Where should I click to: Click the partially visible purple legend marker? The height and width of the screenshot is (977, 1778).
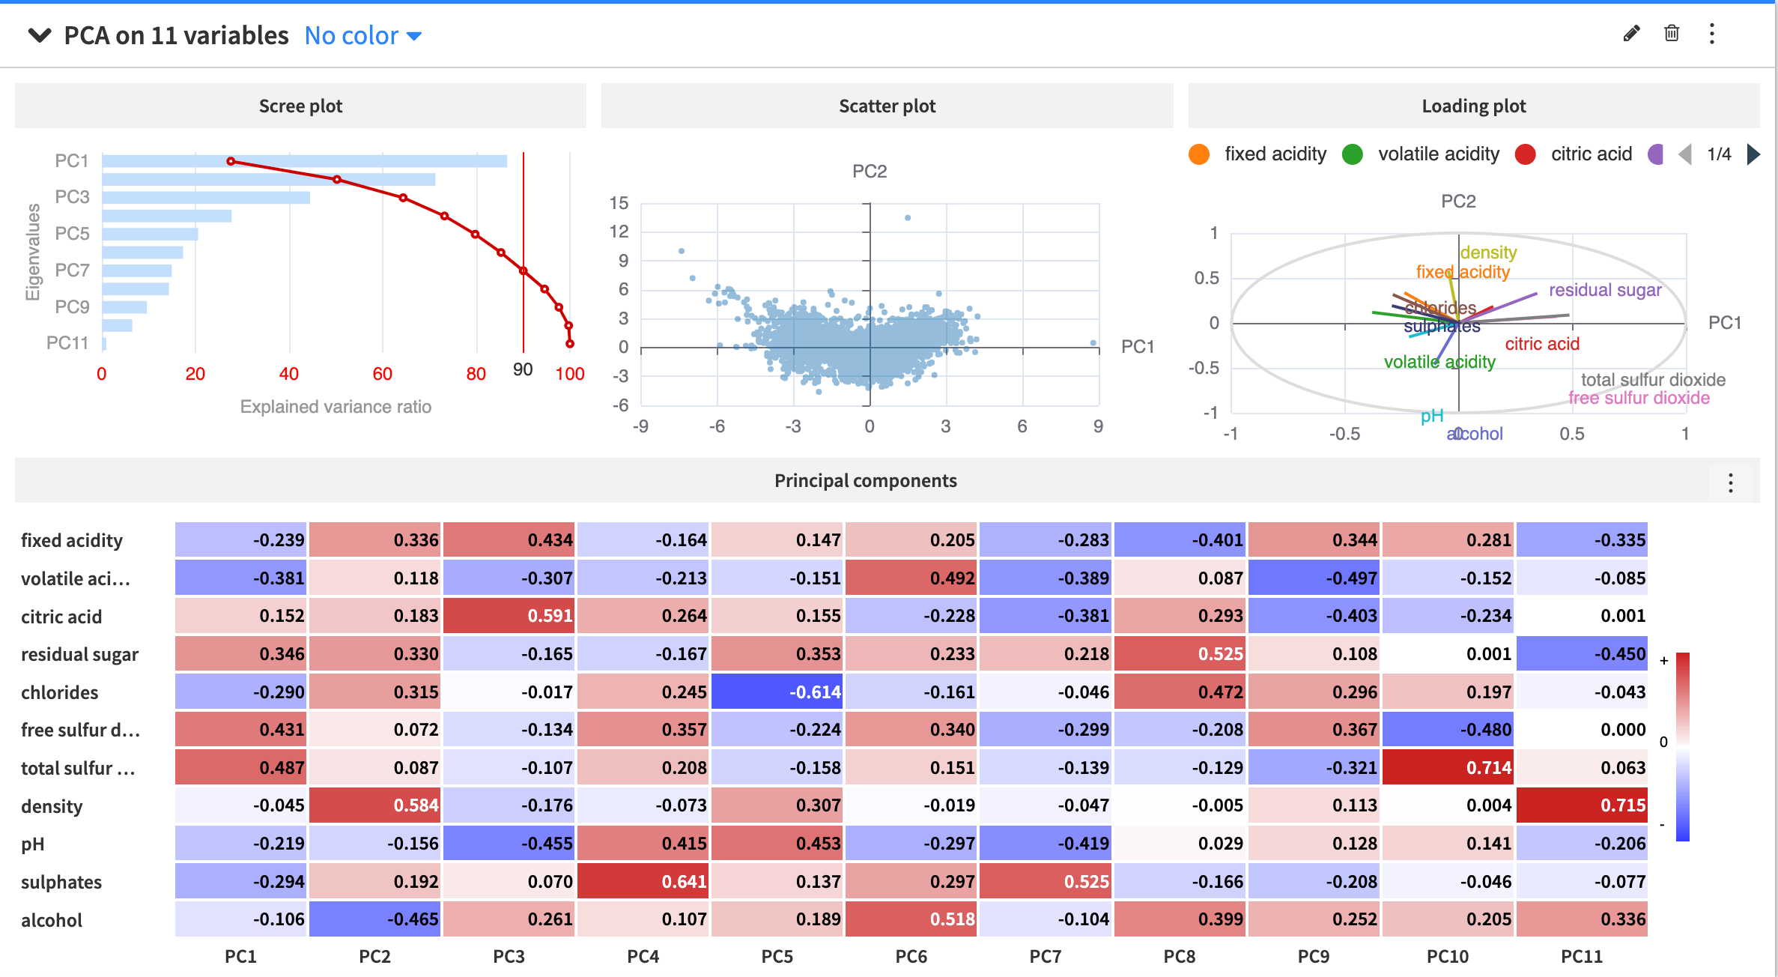coord(1656,154)
